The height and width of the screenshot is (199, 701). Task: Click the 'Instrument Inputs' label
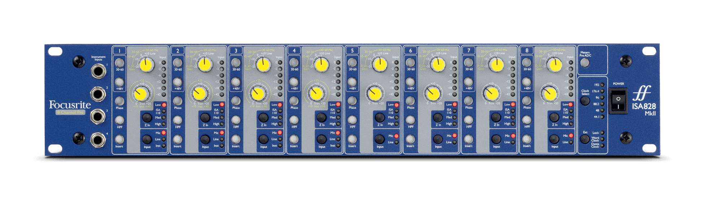coord(98,58)
